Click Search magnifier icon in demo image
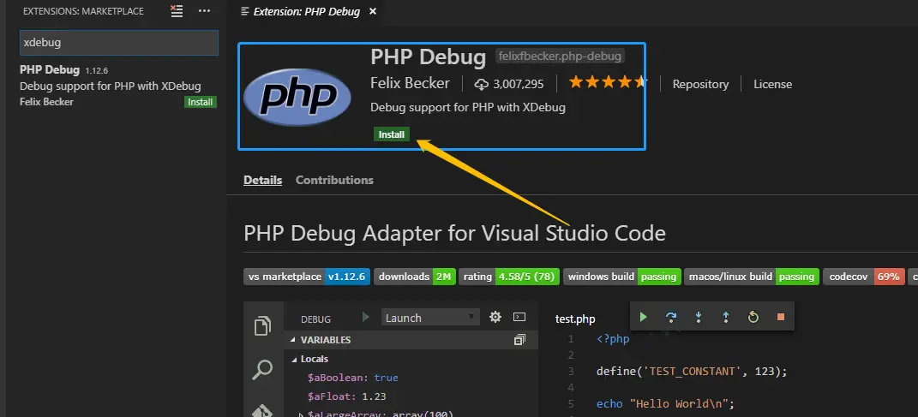This screenshot has height=417, width=918. tap(262, 369)
